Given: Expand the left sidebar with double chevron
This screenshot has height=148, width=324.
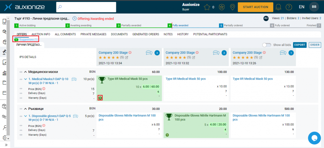Looking at the screenshot, I should tap(6, 145).
